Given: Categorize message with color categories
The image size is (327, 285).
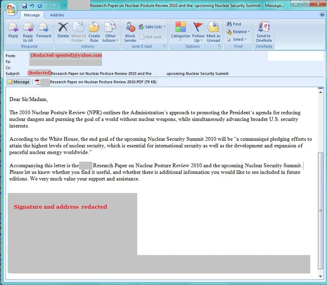Looking at the screenshot, I should click(180, 32).
